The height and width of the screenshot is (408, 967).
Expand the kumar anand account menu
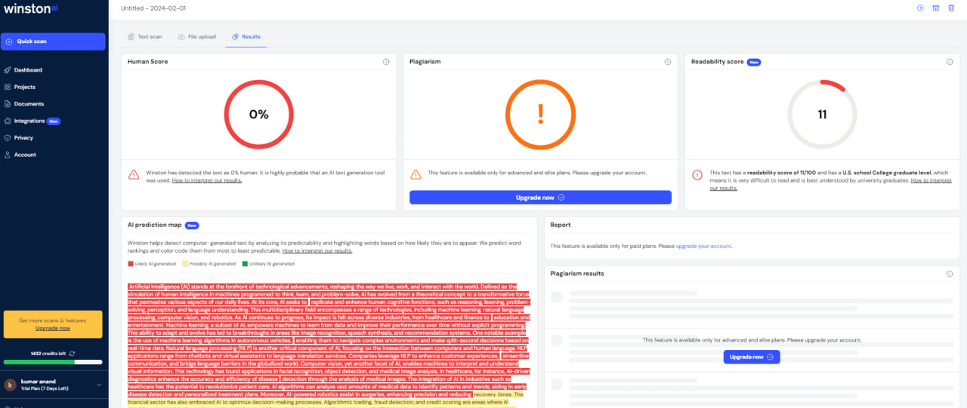(x=99, y=385)
